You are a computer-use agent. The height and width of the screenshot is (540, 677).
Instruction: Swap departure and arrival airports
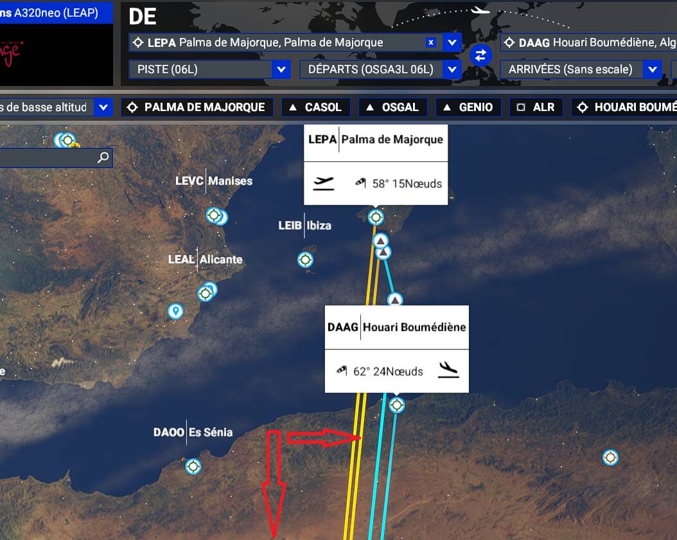coord(480,55)
